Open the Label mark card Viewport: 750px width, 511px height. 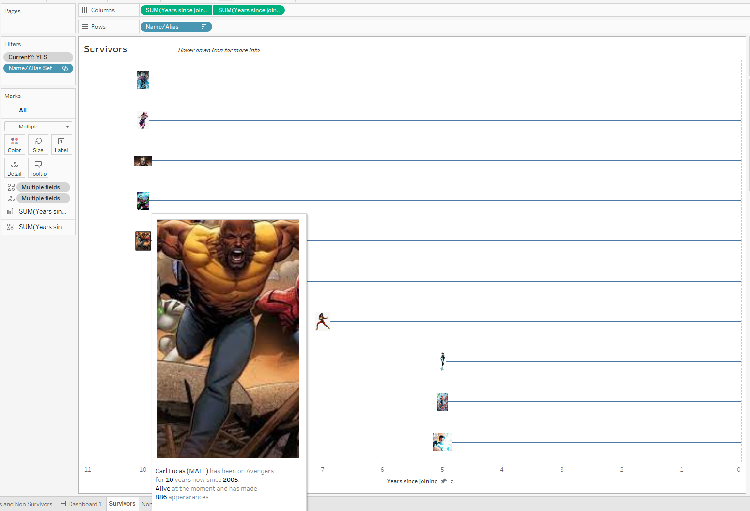(62, 144)
